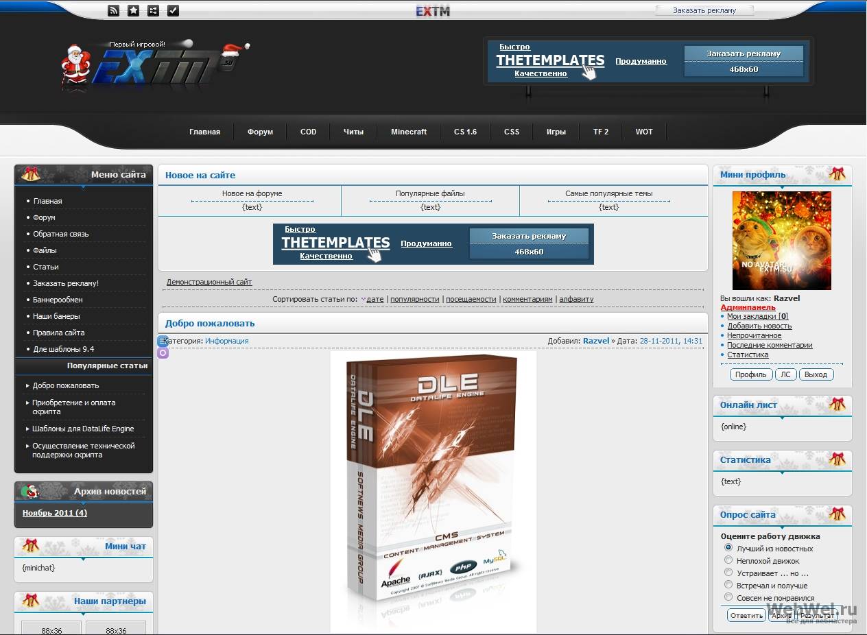Open "Последние комментарии" link
Image resolution: width=867 pixels, height=635 pixels.
(x=770, y=345)
